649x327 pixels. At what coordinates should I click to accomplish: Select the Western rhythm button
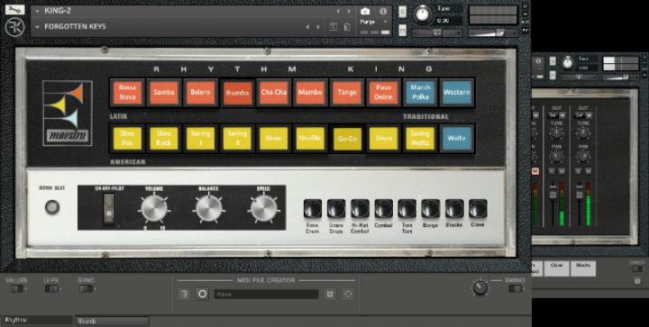pyautogui.click(x=457, y=92)
